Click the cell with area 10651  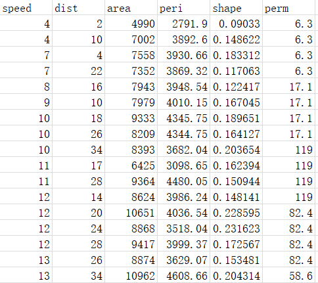tap(131, 212)
